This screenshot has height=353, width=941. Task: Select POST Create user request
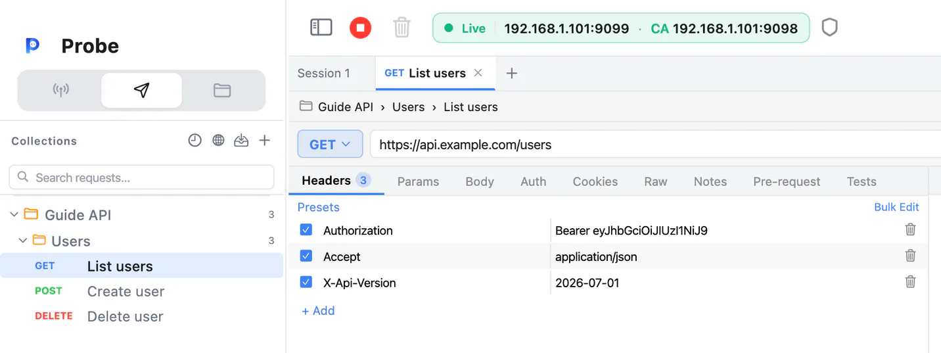pyautogui.click(x=141, y=291)
